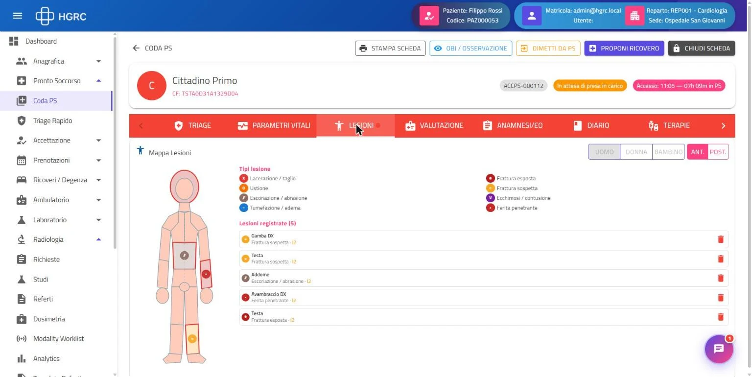Click the right forearm lesion marker on body
The height and width of the screenshot is (377, 752).
[206, 274]
